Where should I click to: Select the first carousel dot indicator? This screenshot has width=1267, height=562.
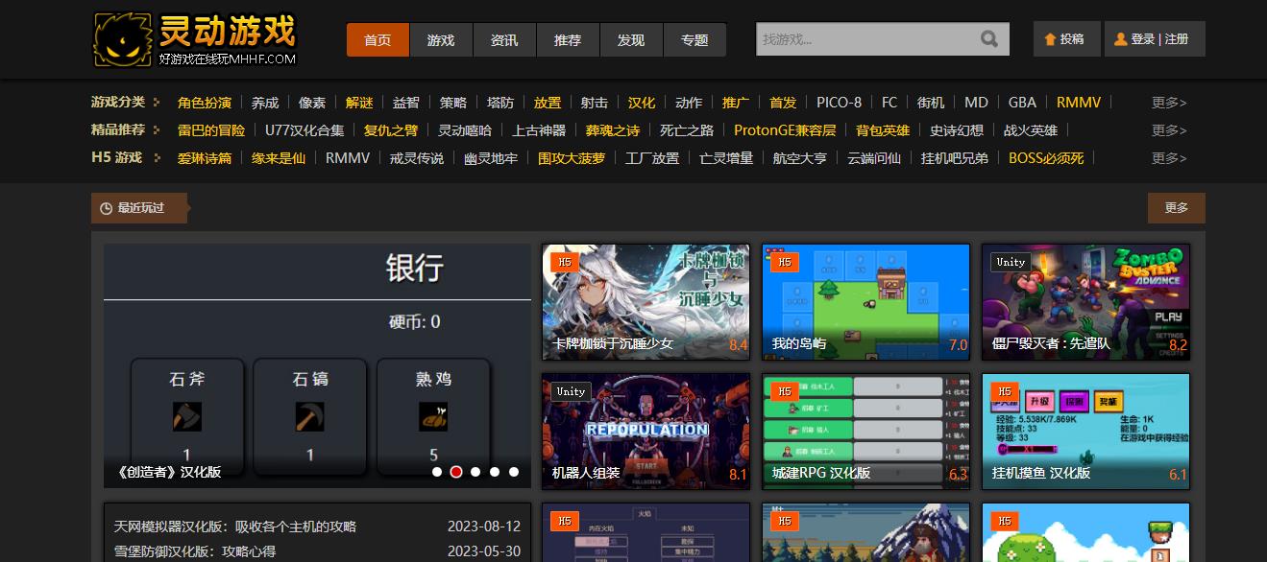[437, 472]
